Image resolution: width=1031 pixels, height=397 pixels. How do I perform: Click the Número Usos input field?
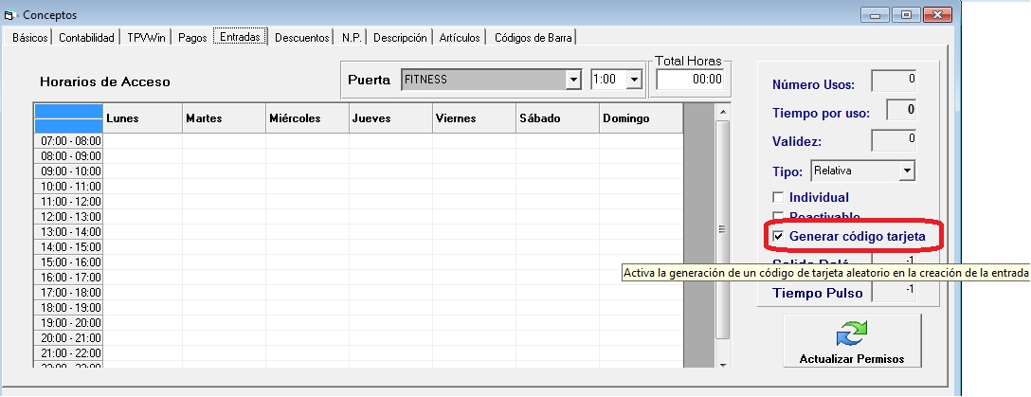(x=894, y=81)
